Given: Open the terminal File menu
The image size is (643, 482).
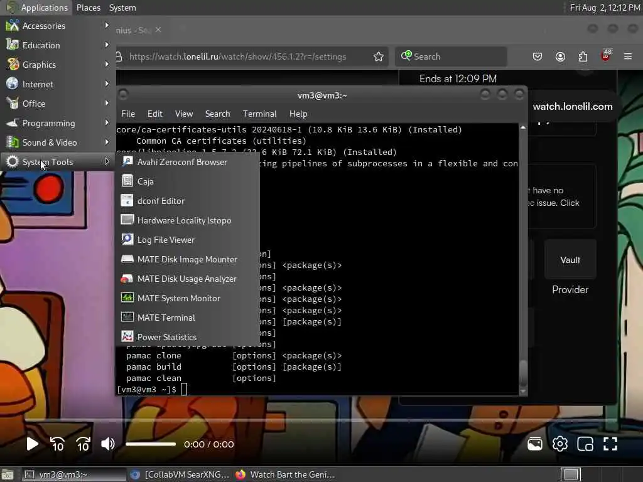Looking at the screenshot, I should click(x=128, y=114).
